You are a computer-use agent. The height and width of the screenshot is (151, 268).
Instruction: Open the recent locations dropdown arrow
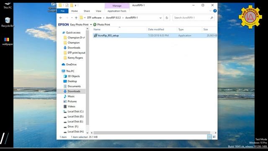(x=72, y=18)
